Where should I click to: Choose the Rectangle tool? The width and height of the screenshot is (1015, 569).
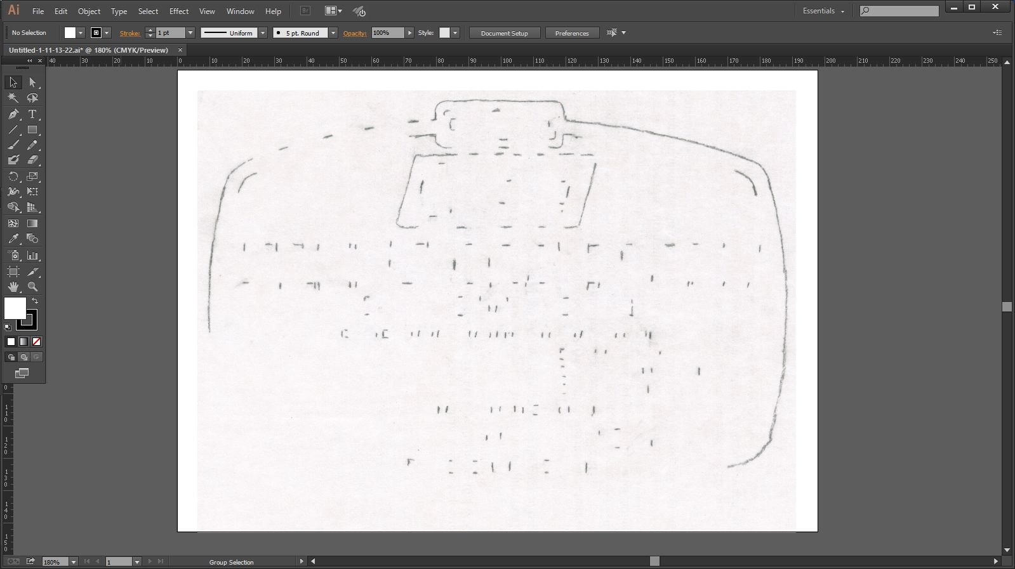click(x=32, y=129)
